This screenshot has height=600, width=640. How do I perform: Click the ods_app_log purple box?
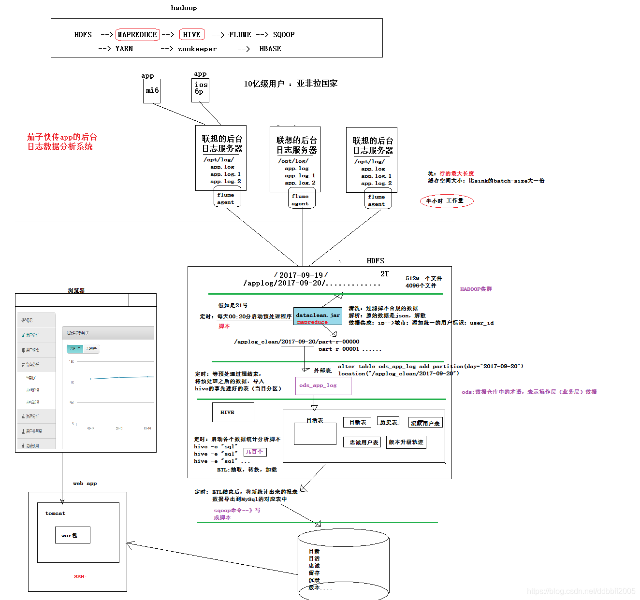point(323,386)
